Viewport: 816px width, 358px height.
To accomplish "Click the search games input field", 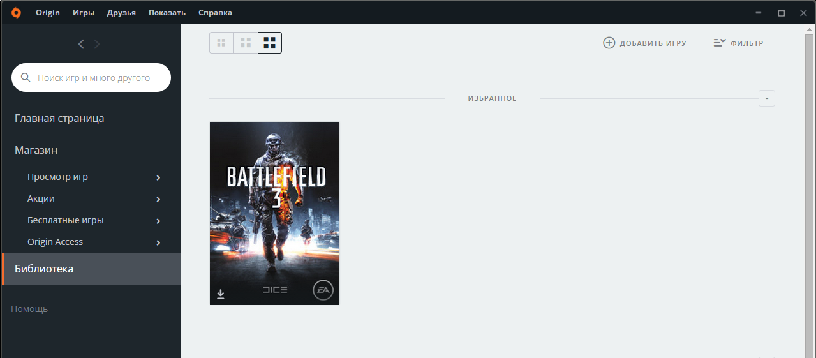I will click(91, 78).
